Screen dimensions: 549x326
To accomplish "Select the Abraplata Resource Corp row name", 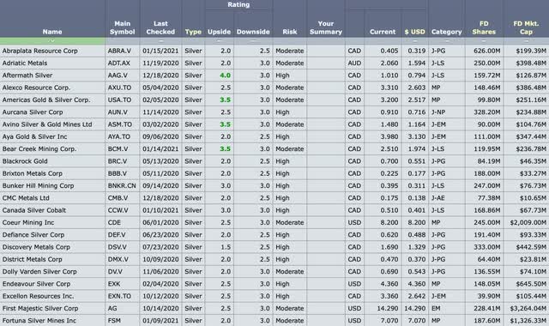I will tap(40, 51).
